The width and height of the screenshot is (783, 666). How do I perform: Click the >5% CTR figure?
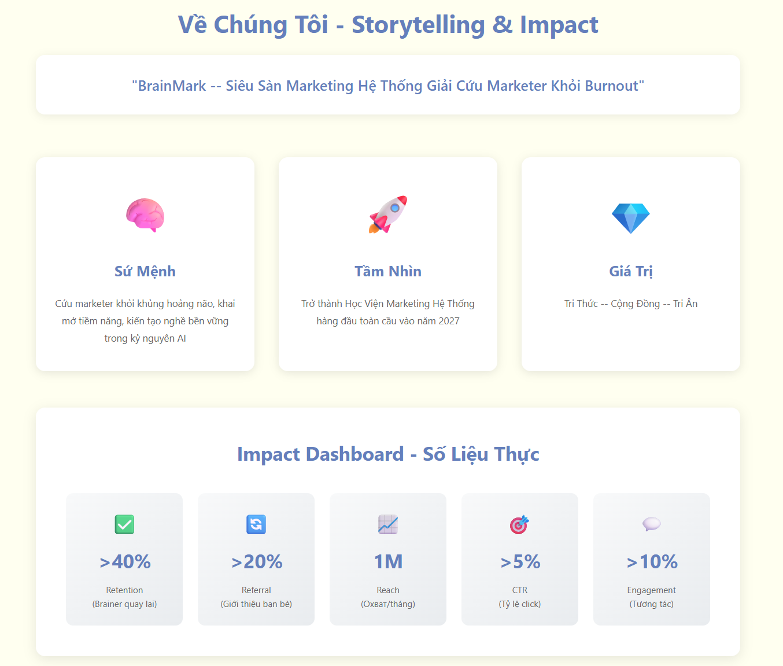[520, 561]
